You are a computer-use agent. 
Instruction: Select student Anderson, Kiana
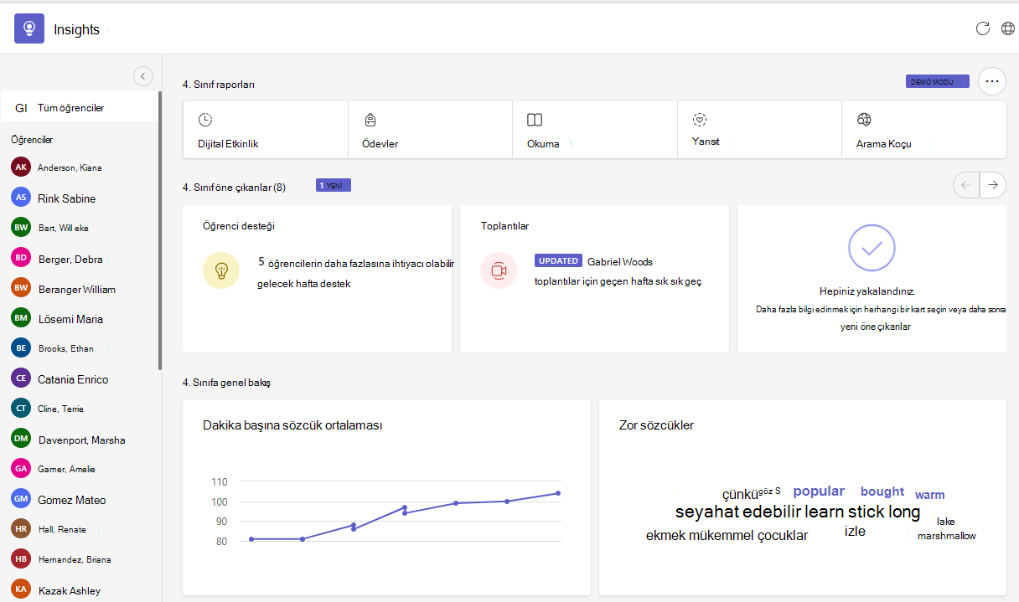point(80,167)
